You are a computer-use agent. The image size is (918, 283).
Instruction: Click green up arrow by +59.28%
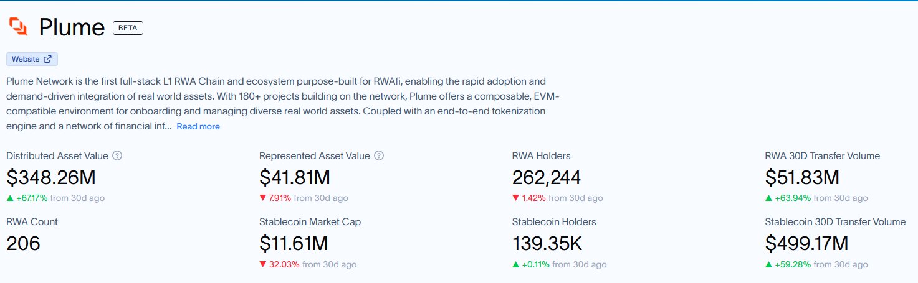[768, 264]
